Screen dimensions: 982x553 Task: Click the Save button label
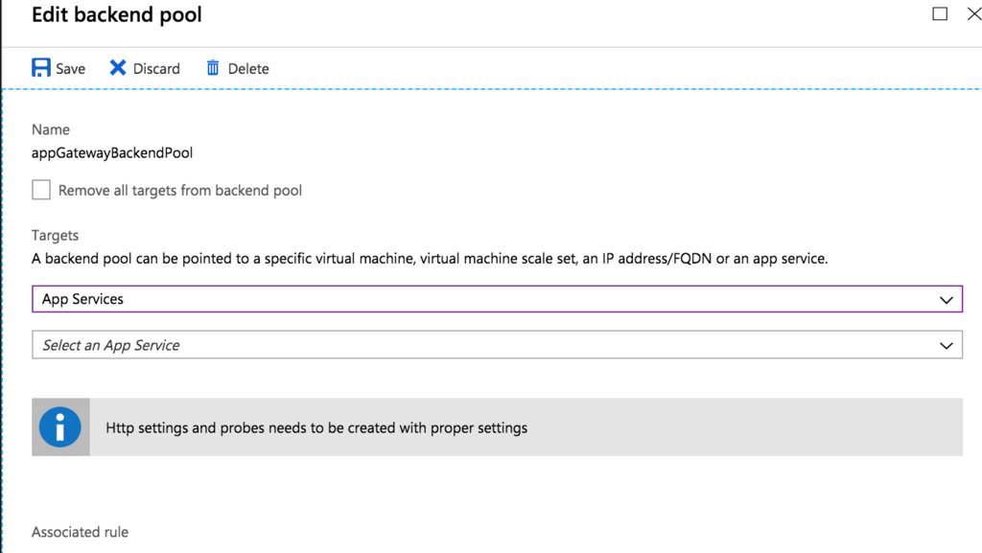(x=71, y=69)
